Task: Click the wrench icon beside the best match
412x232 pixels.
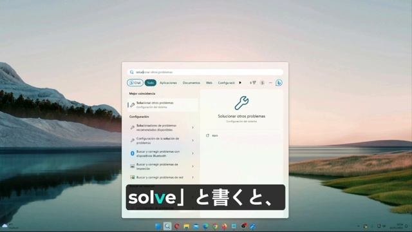Action: pyautogui.click(x=133, y=105)
